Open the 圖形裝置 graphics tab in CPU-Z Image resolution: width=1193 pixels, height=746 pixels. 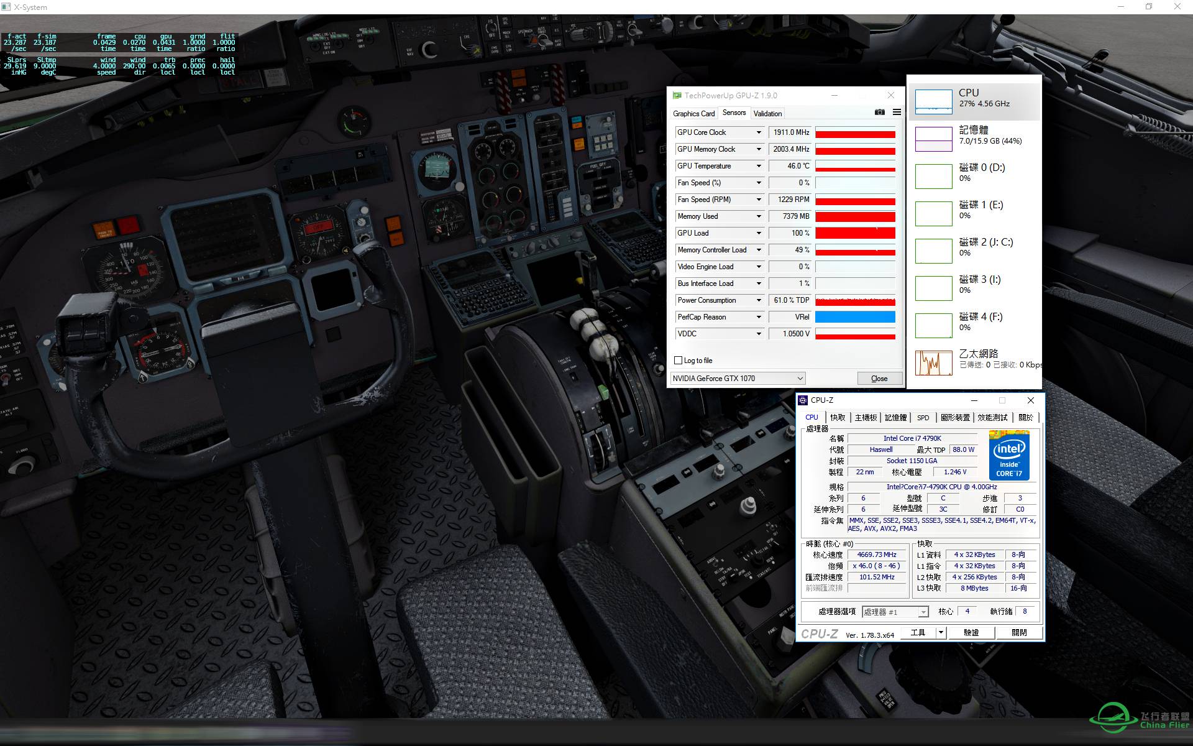tap(955, 418)
